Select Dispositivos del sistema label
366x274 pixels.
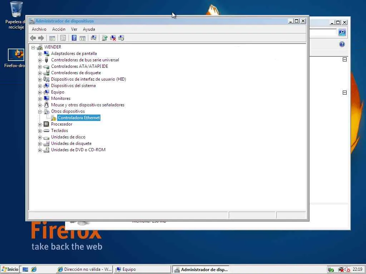tap(73, 86)
